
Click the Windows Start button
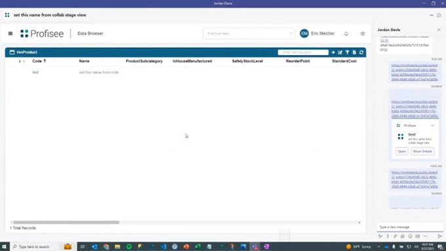(x=5, y=246)
